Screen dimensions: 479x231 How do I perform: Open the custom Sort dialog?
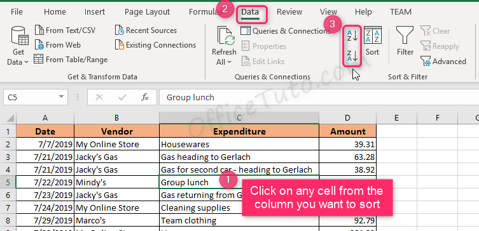[x=373, y=41]
